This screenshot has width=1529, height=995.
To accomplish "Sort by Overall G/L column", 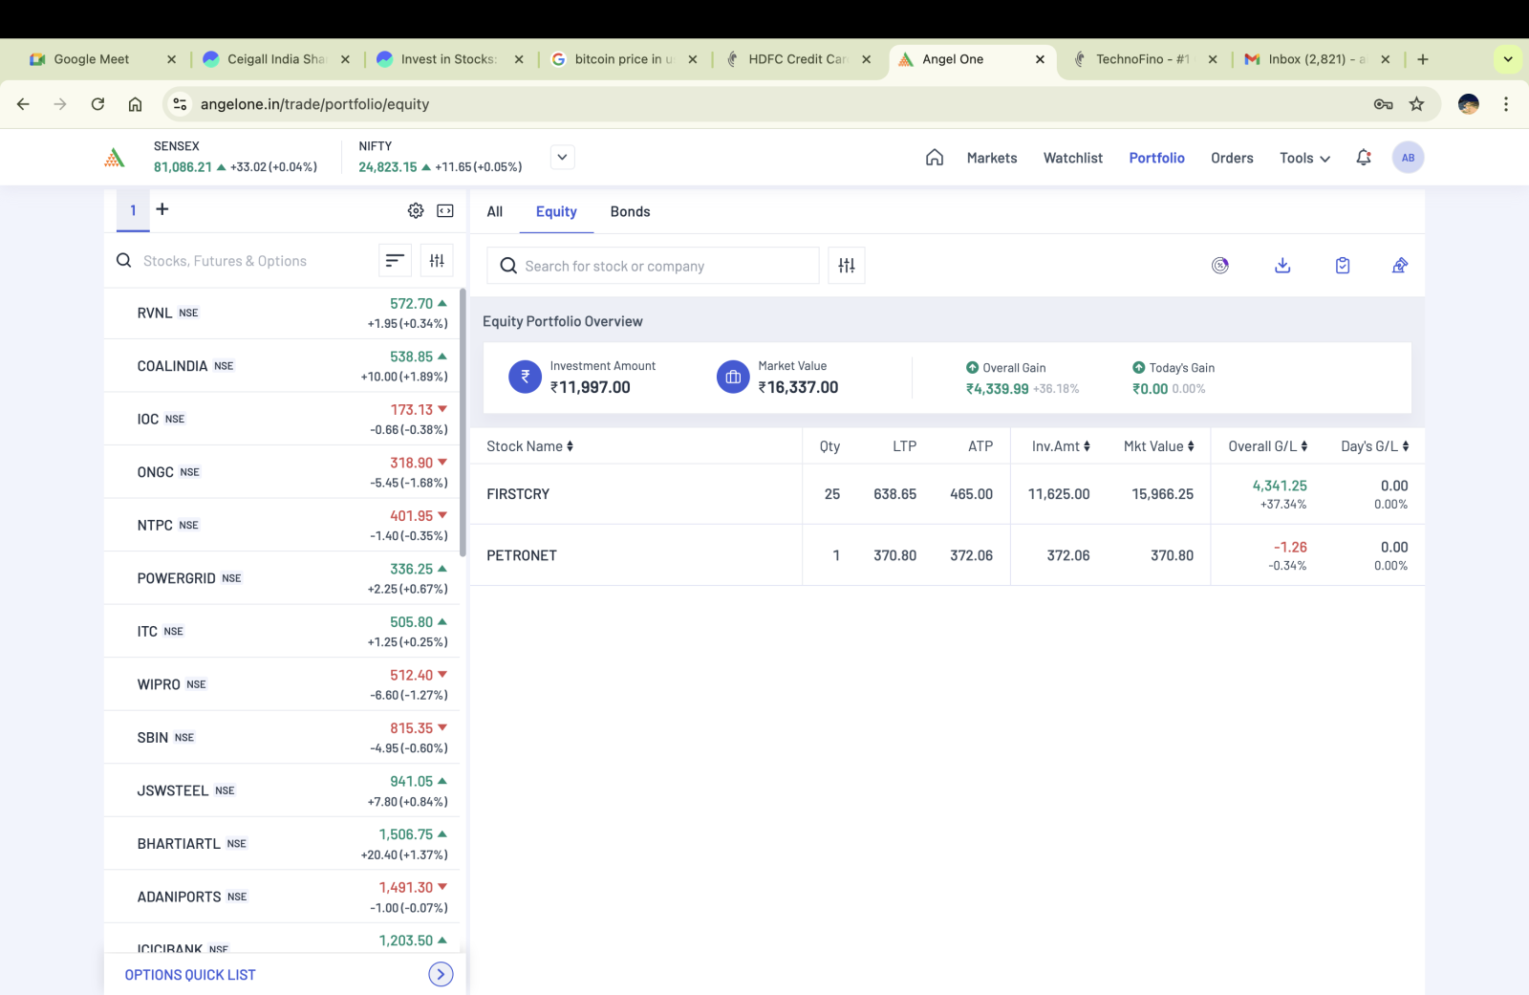I will click(x=1267, y=446).
